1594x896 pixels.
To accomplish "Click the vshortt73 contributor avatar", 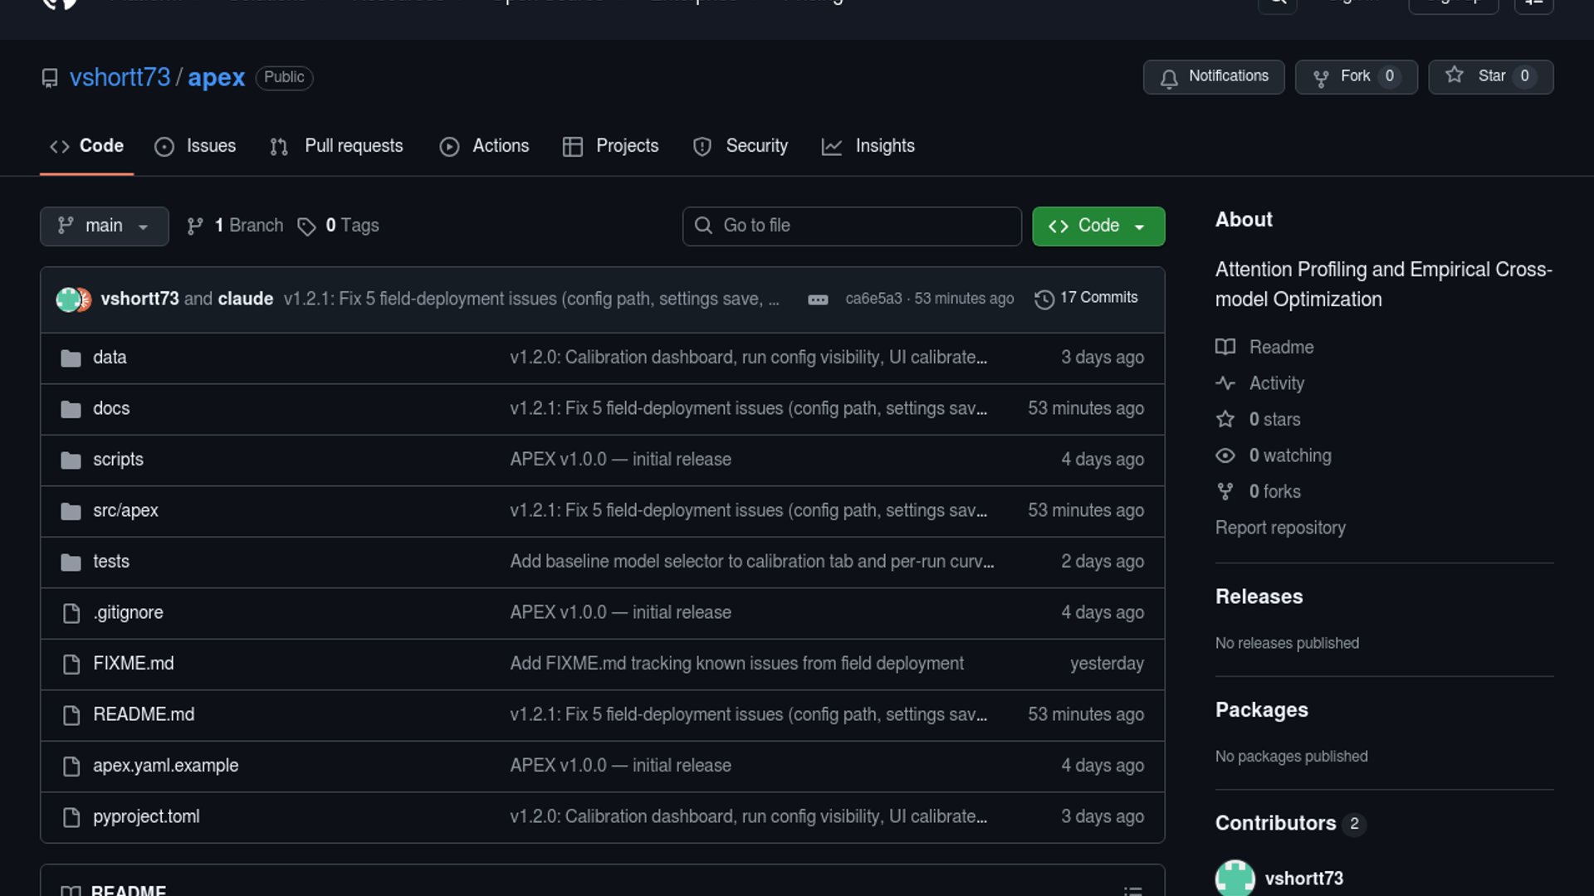I will tap(1235, 878).
